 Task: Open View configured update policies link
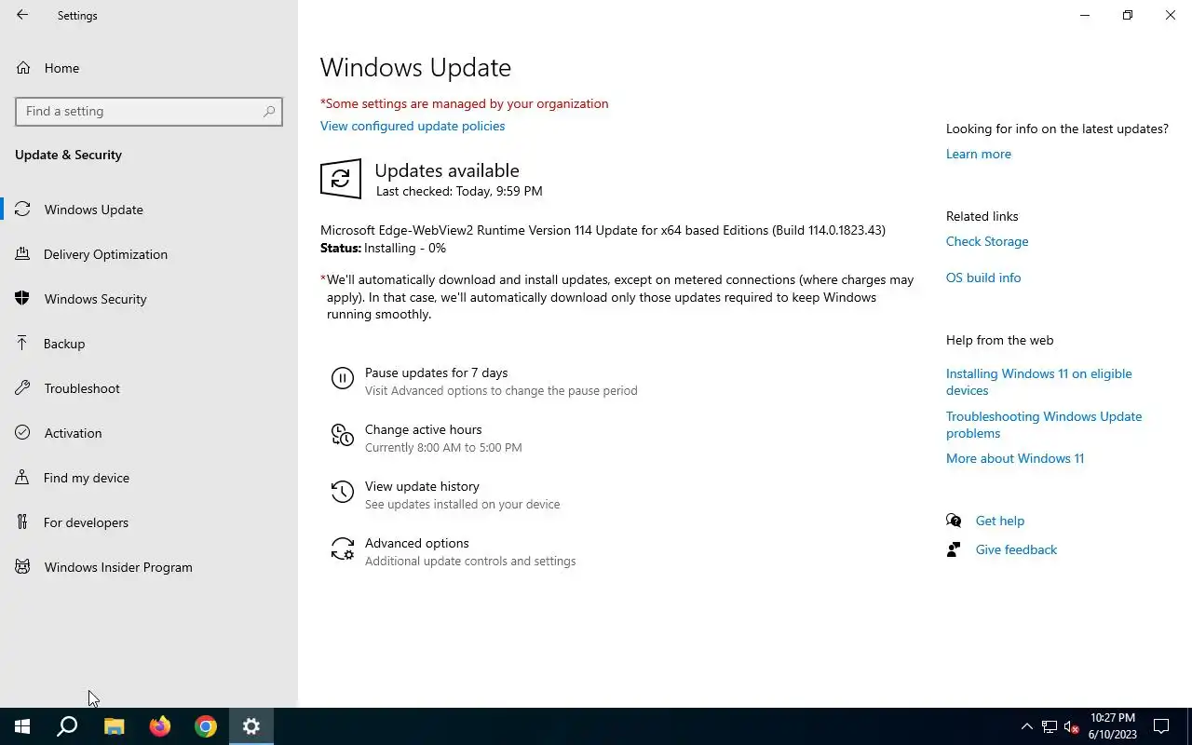(413, 126)
